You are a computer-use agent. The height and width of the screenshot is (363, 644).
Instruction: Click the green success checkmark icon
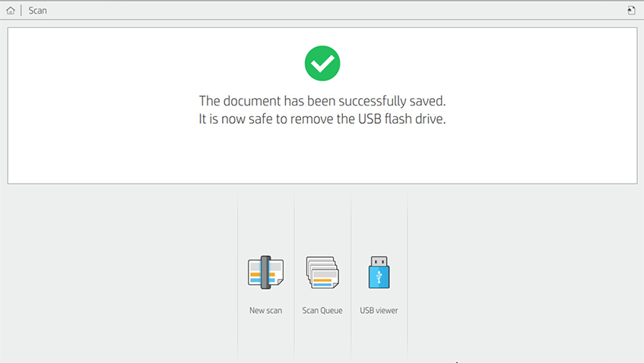[x=322, y=63]
